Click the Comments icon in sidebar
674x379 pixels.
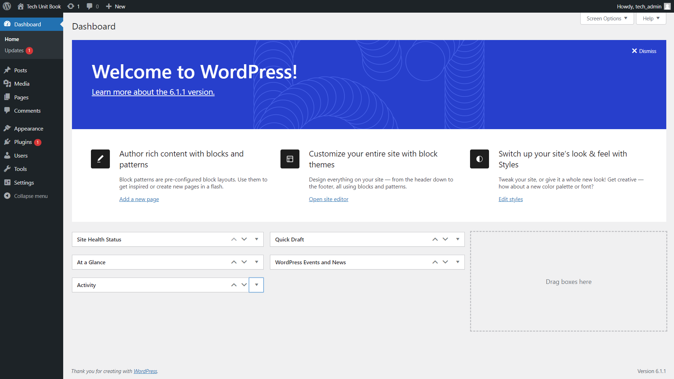[7, 110]
